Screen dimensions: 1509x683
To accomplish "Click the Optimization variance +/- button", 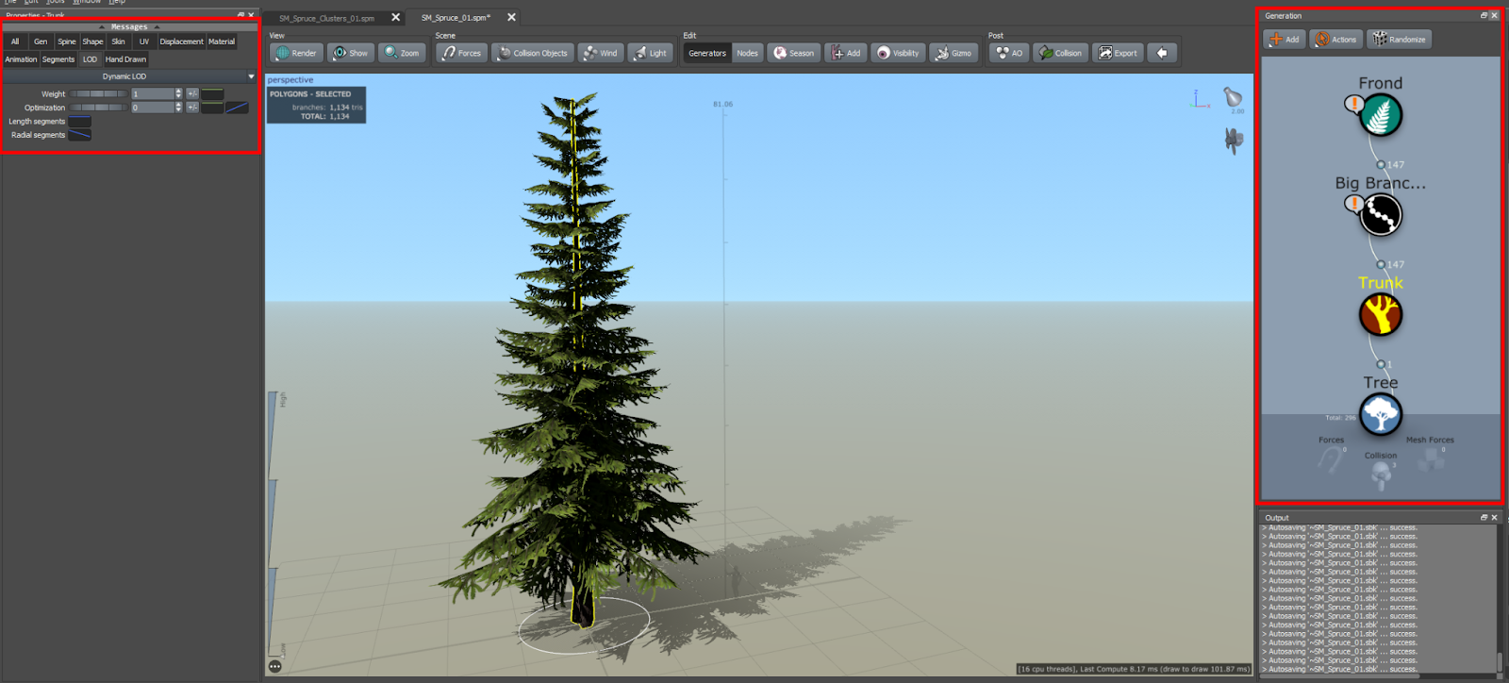I will [192, 108].
